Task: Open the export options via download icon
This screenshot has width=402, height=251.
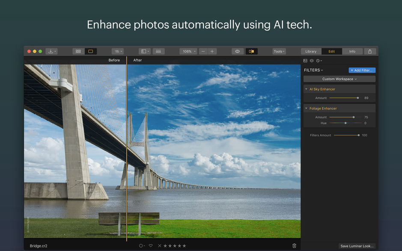Action: click(x=51, y=51)
